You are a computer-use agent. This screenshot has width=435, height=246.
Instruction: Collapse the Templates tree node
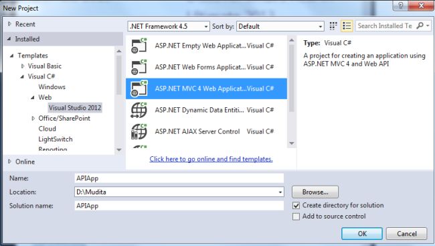click(11, 56)
